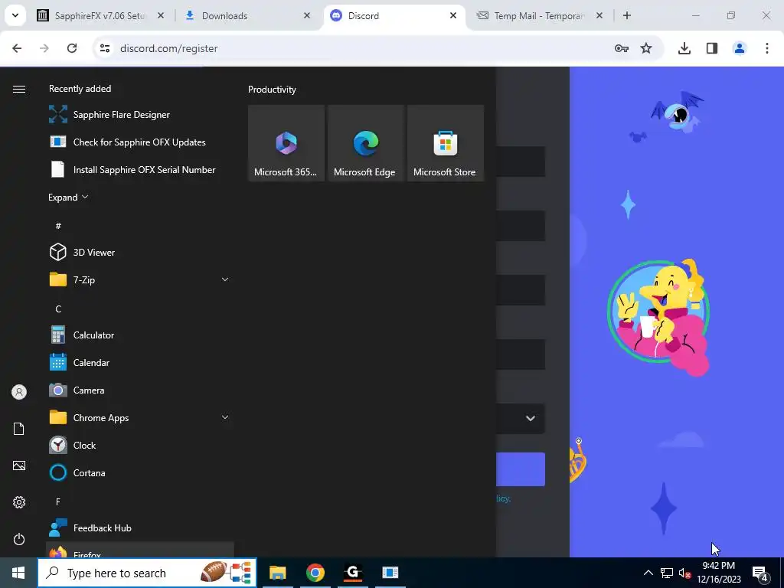Click the Productivity group heading
This screenshot has height=588, width=784.
pos(272,90)
